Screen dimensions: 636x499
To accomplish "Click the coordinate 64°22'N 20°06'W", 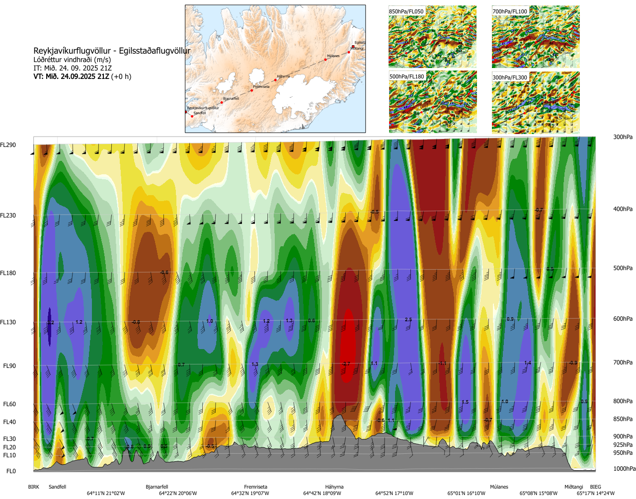I will click(178, 494).
